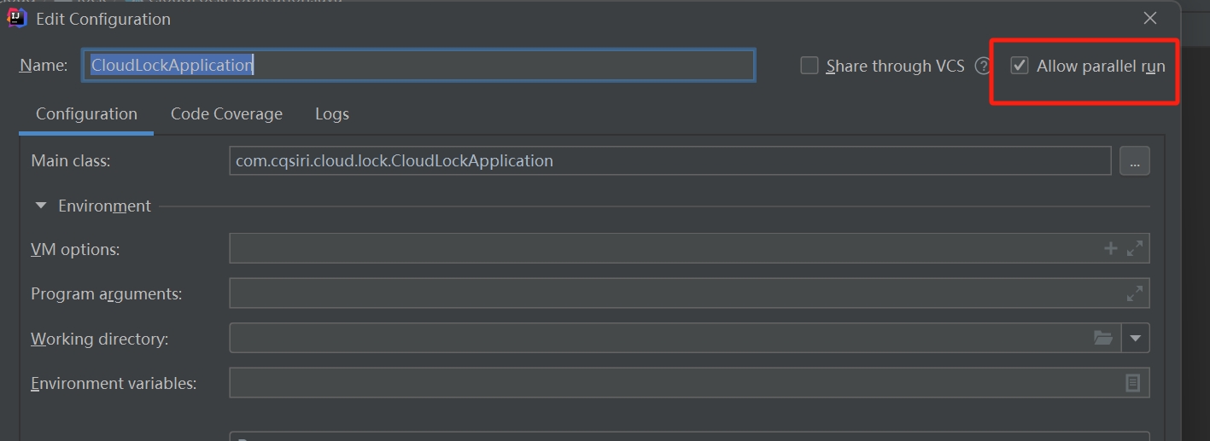Click the plus icon in VM options field
The image size is (1210, 441).
(x=1110, y=248)
